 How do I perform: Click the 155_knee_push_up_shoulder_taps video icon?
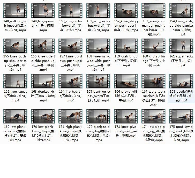pos(15,46)
